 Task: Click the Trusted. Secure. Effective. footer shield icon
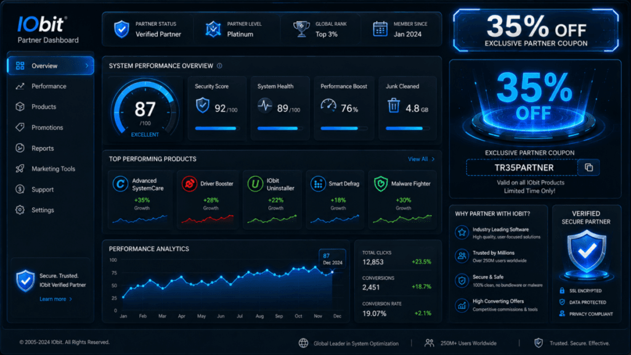click(539, 343)
